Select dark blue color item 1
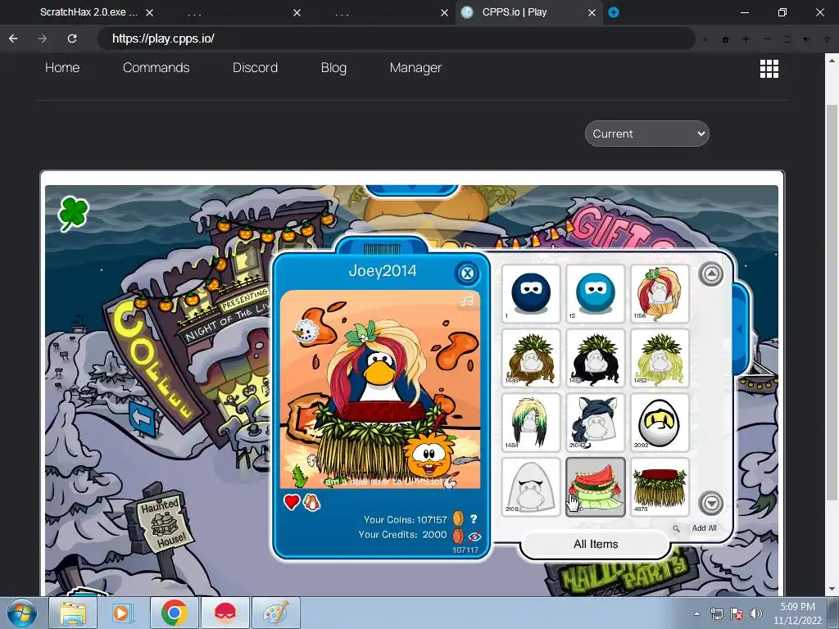 [x=531, y=293]
